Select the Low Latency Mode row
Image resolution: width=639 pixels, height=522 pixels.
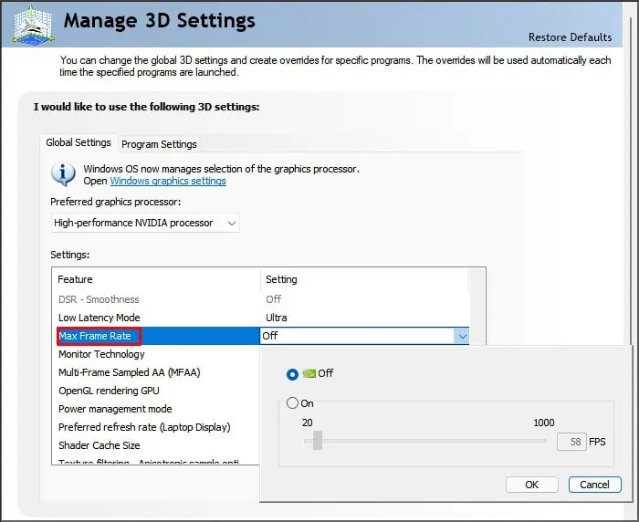261,318
